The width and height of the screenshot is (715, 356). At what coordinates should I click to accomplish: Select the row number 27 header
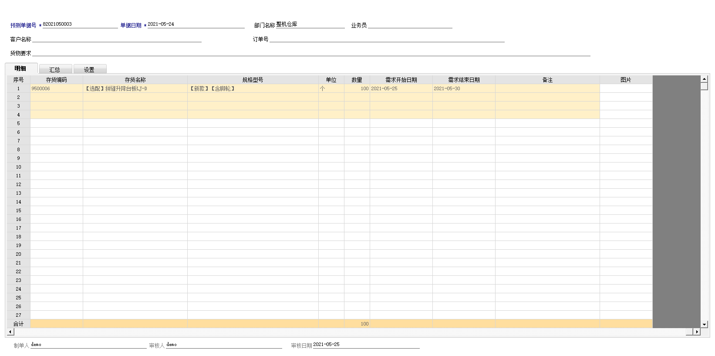[19, 315]
